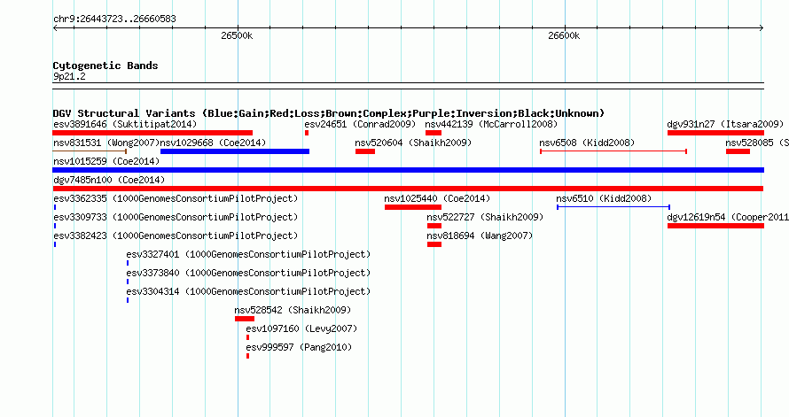Select the red dgv12619n54 loss bar
This screenshot has width=789, height=417.
(715, 226)
